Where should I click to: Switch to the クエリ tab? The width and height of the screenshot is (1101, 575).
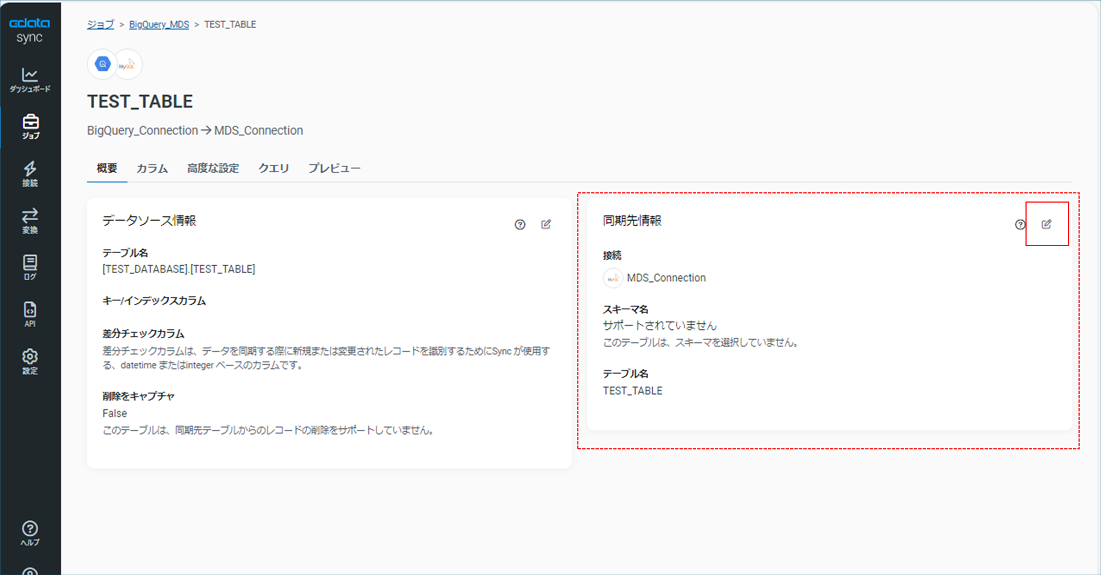point(273,168)
